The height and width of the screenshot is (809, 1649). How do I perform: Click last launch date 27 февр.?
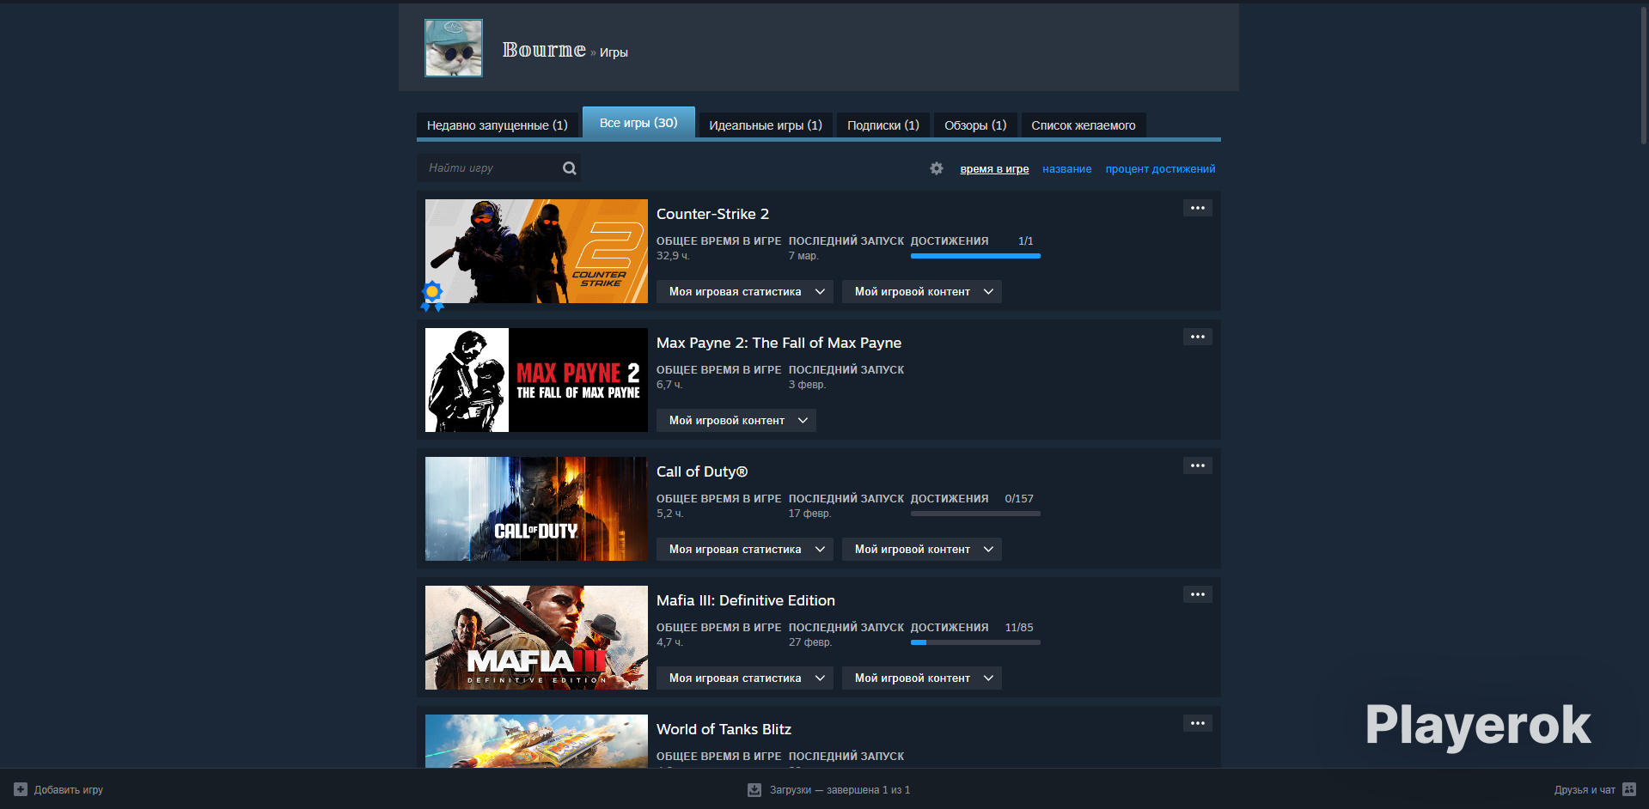pyautogui.click(x=810, y=642)
